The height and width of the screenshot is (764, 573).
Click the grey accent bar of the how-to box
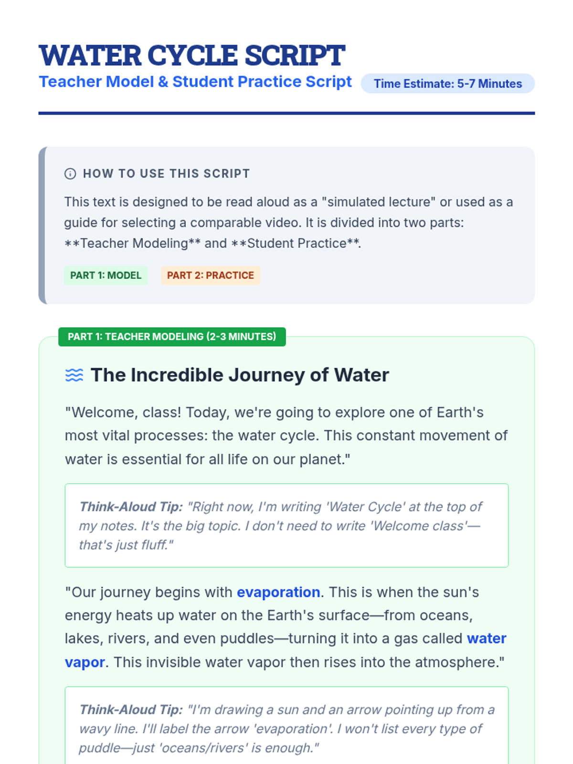(x=42, y=225)
